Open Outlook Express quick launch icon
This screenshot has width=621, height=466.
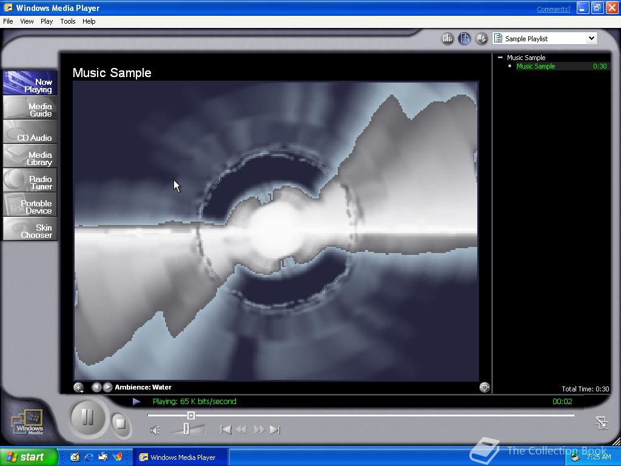coord(103,457)
